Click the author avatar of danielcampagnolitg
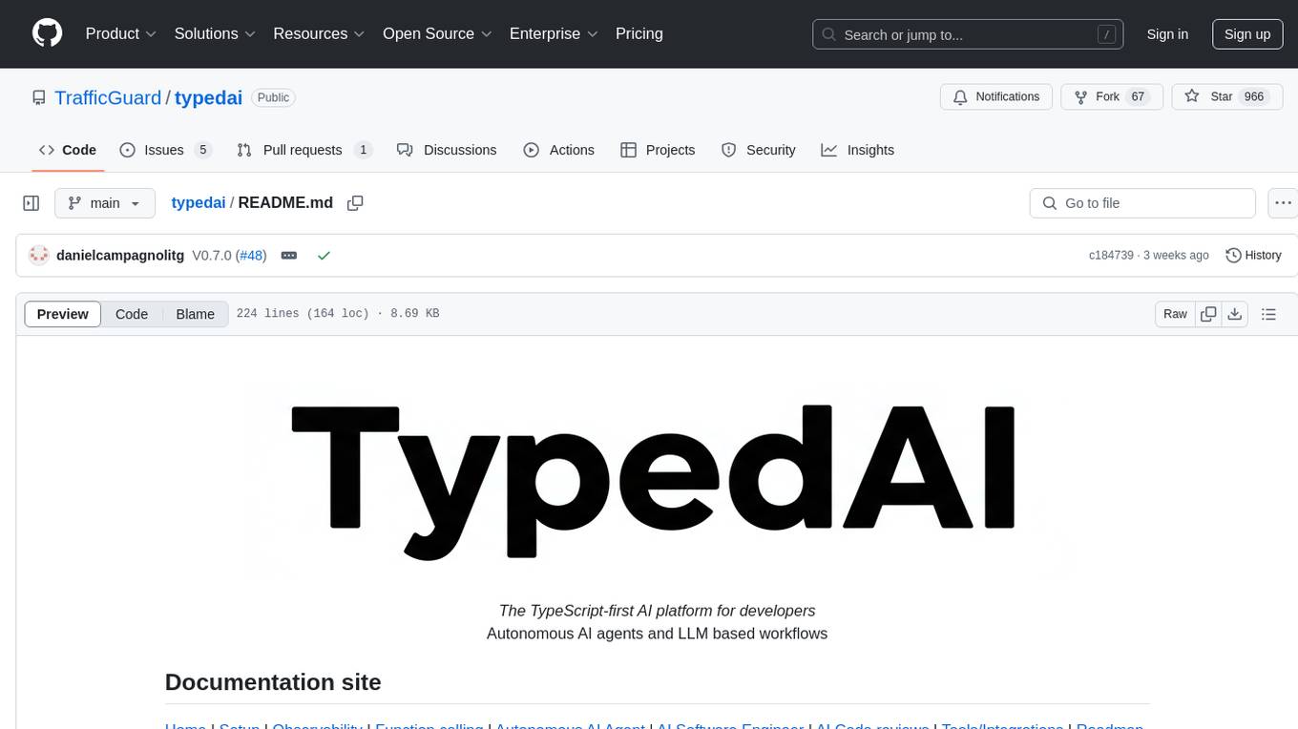1298x729 pixels. coord(39,256)
